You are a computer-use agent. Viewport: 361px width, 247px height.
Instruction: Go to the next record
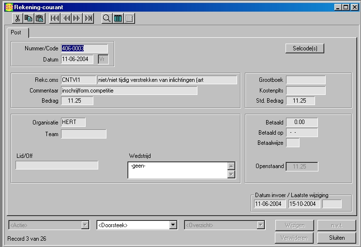tap(77, 19)
